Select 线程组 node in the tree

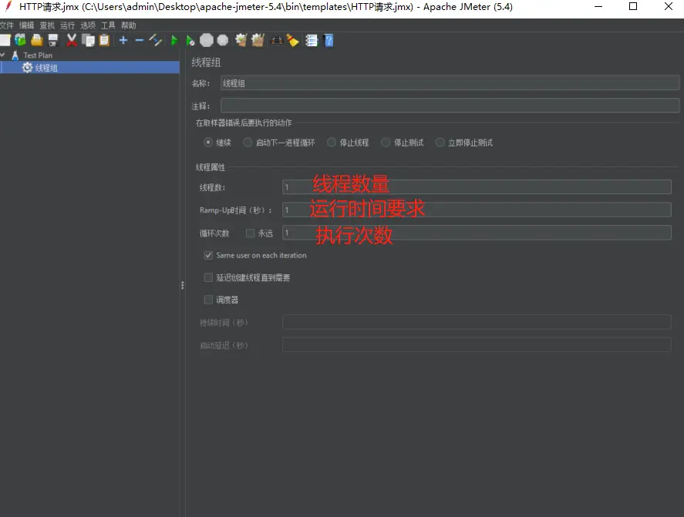click(46, 68)
